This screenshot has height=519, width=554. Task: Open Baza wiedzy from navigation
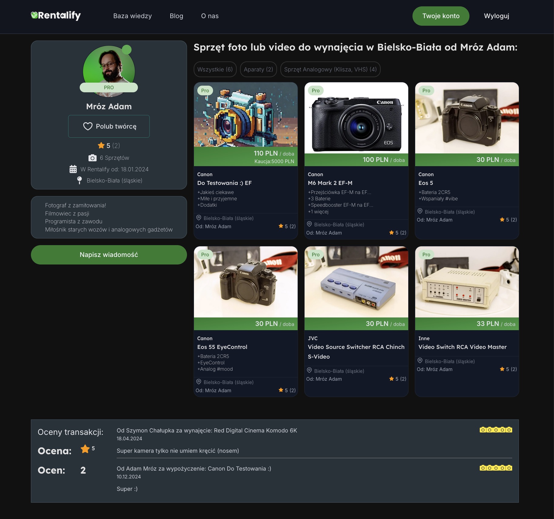click(132, 16)
